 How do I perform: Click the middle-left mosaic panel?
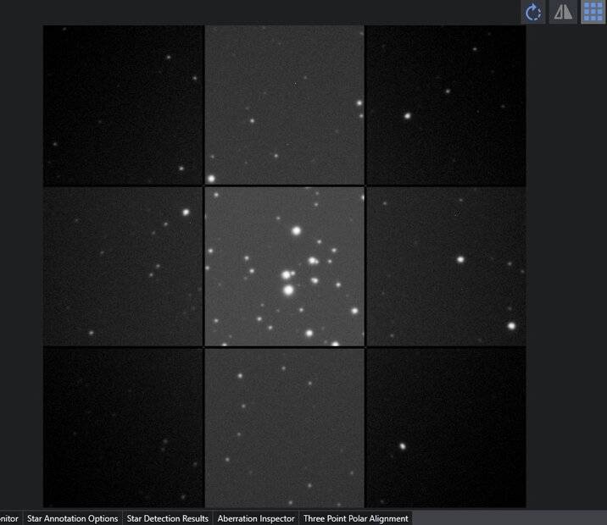tap(123, 267)
